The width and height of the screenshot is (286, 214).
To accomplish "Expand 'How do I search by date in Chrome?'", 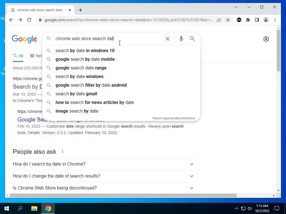I will click(103, 164).
